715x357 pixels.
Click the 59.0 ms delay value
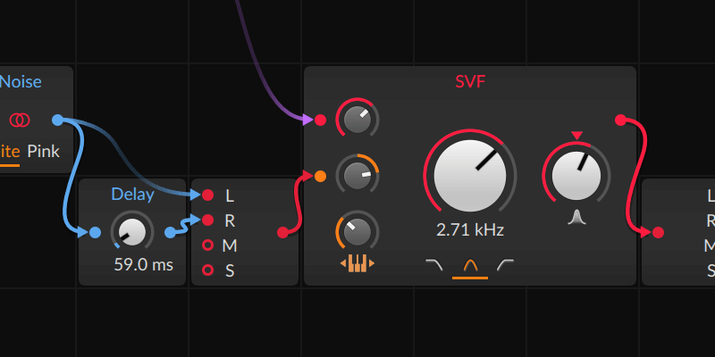(x=144, y=264)
